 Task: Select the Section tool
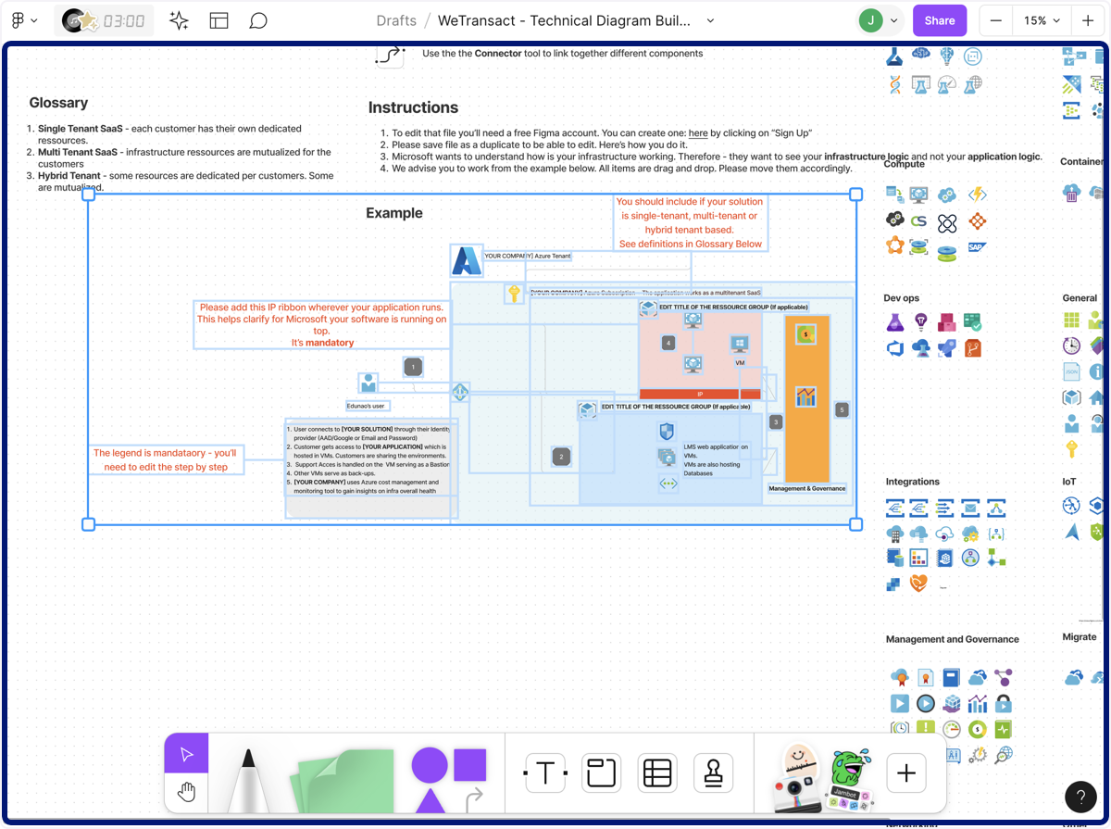[x=601, y=772]
